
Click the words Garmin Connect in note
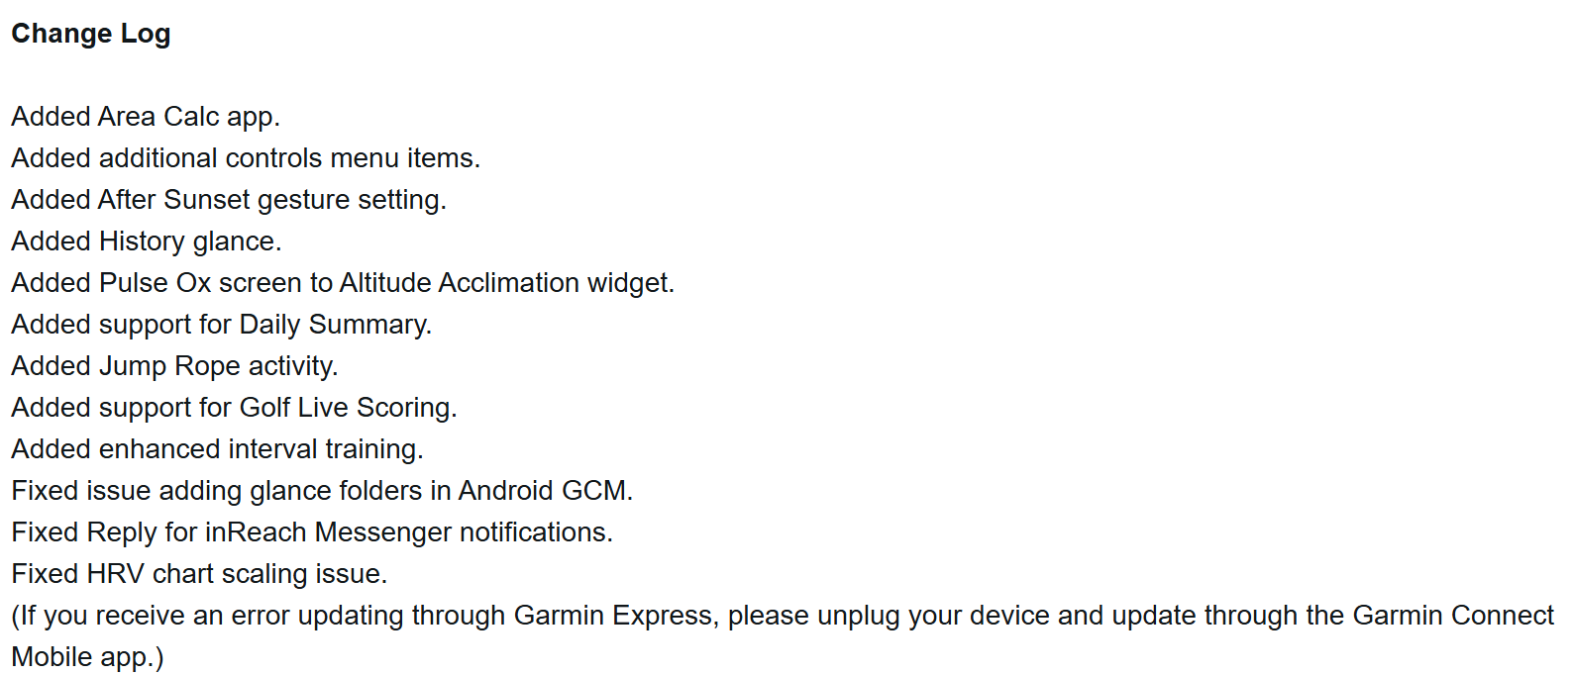pyautogui.click(x=1453, y=616)
